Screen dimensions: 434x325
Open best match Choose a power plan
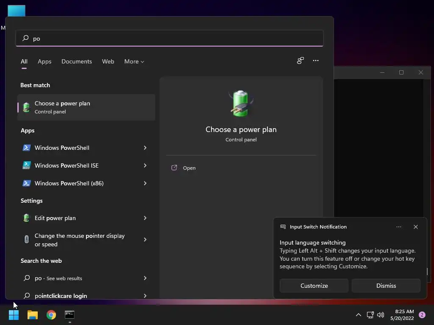point(86,107)
